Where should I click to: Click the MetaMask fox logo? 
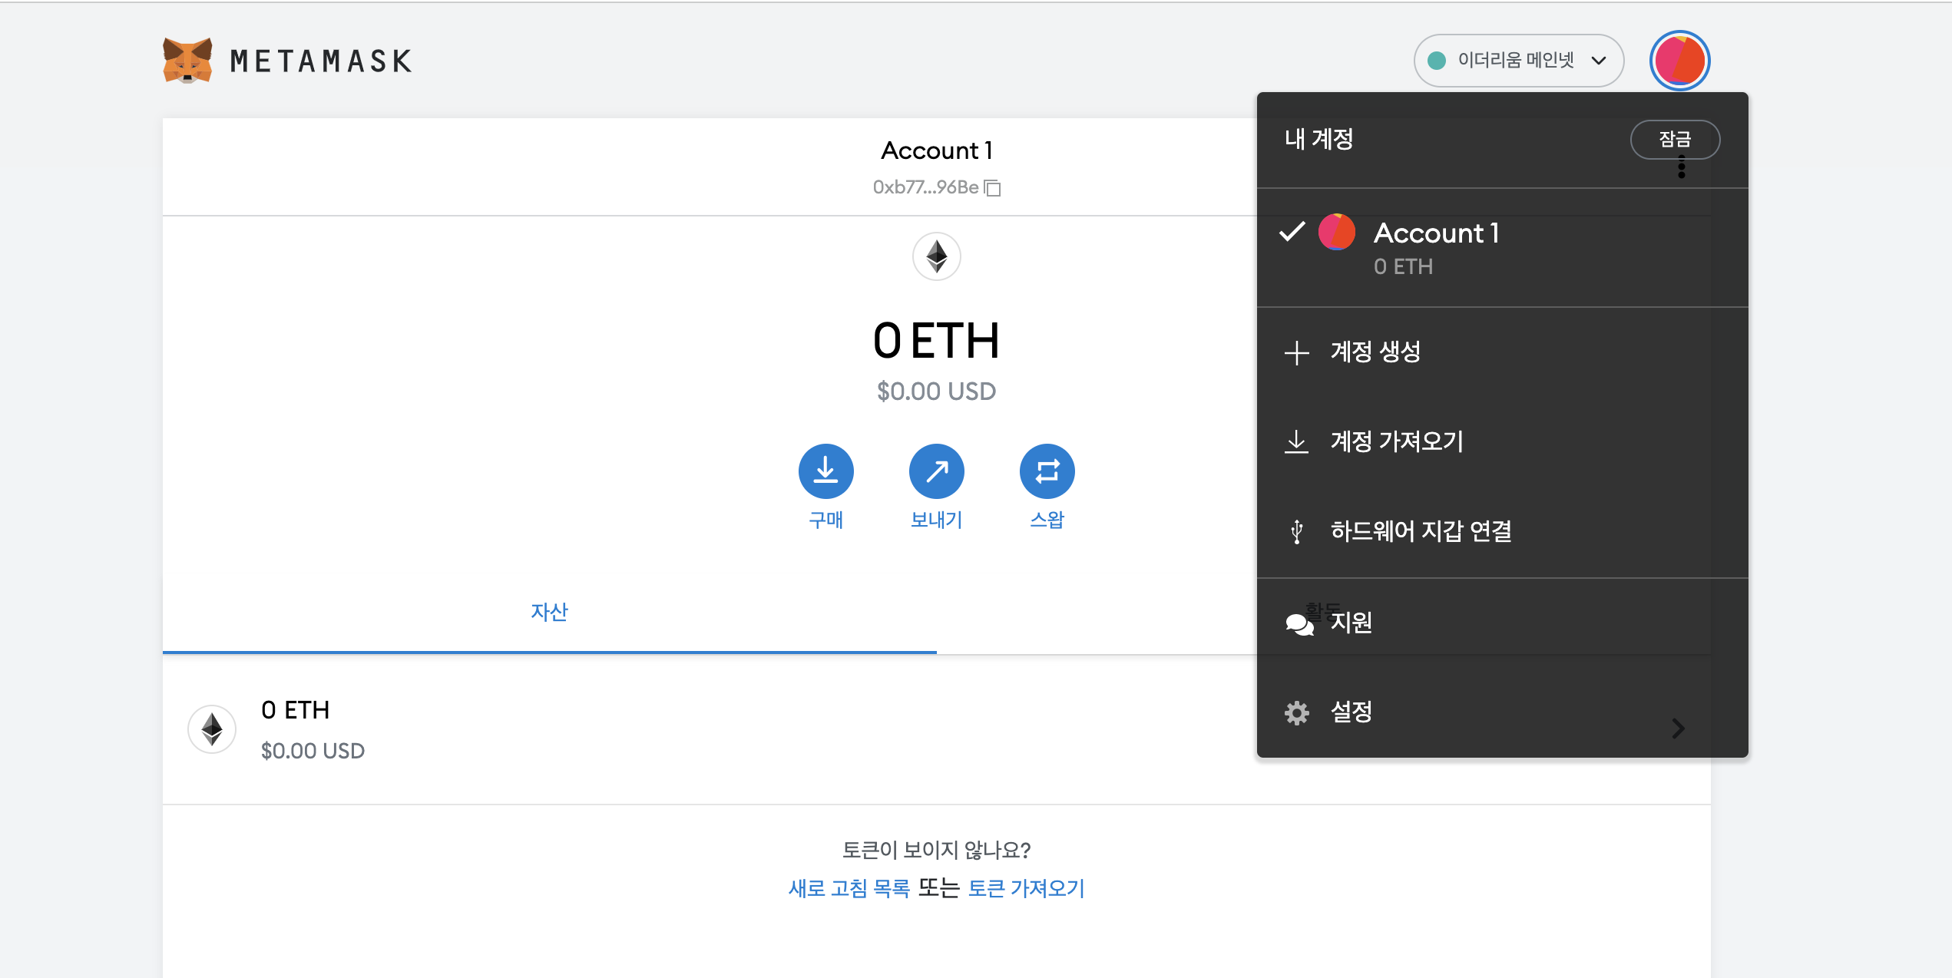coord(187,61)
